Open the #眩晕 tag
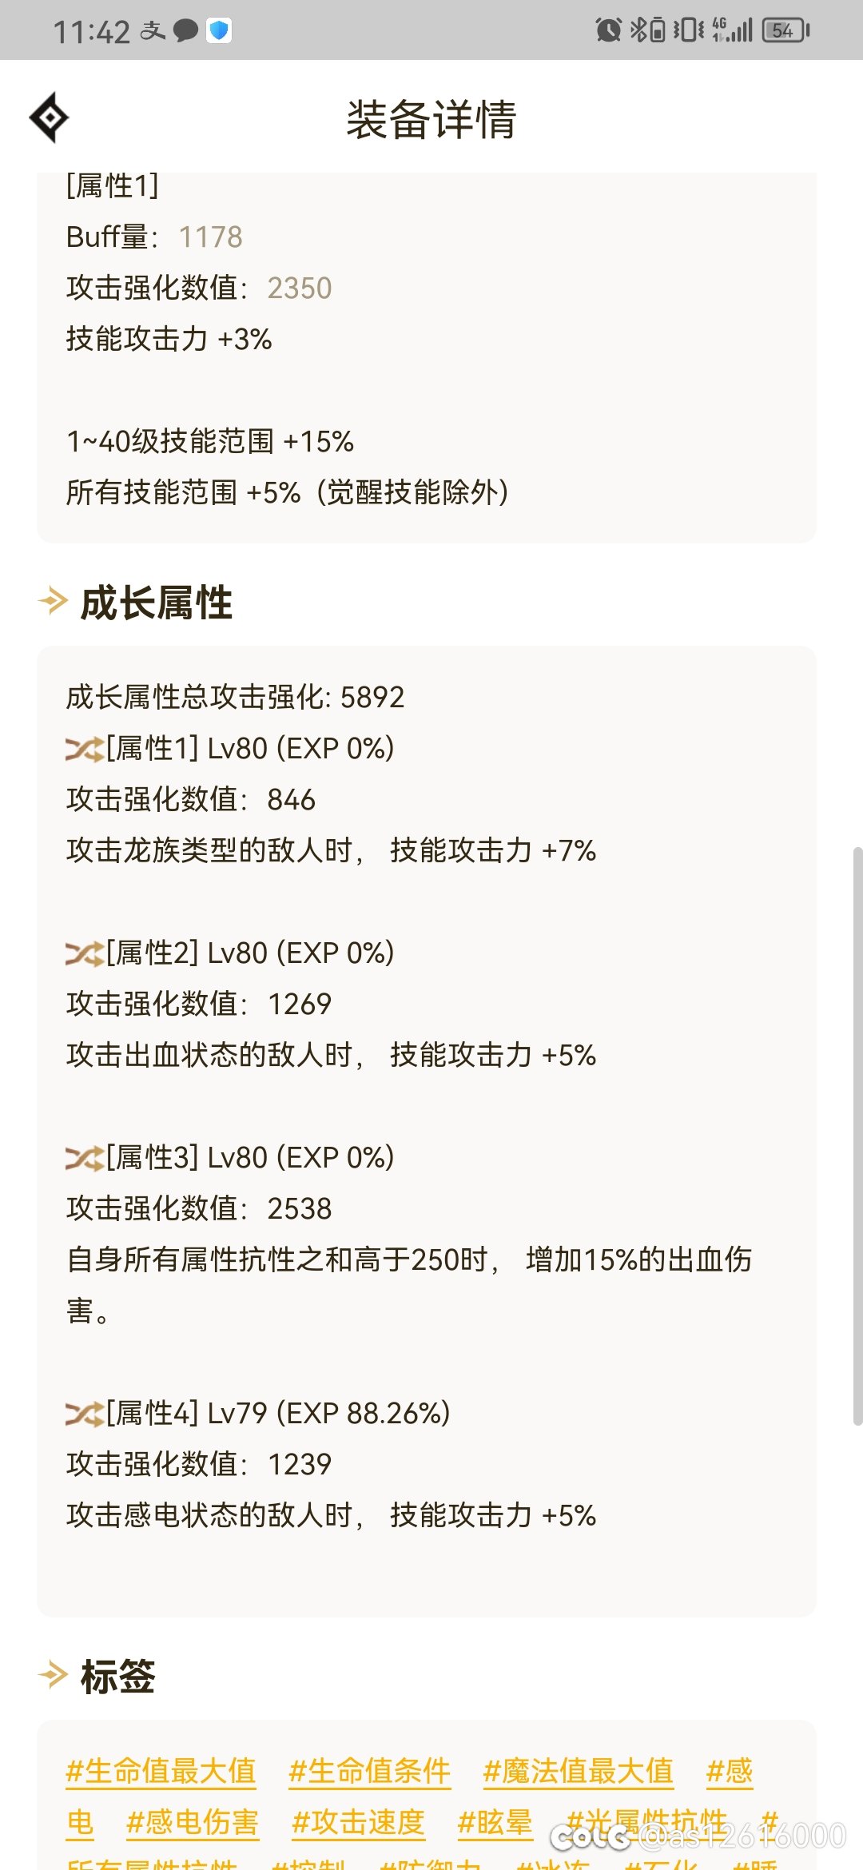Viewport: 863px width, 1870px height. (x=495, y=1823)
